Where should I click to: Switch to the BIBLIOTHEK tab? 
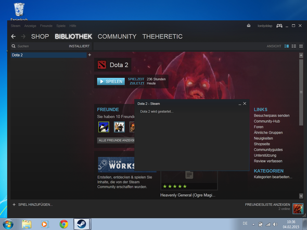point(73,36)
